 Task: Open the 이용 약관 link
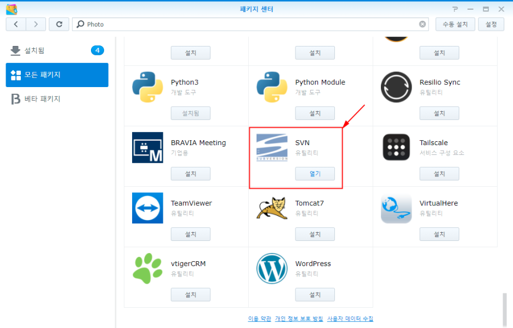(x=259, y=319)
